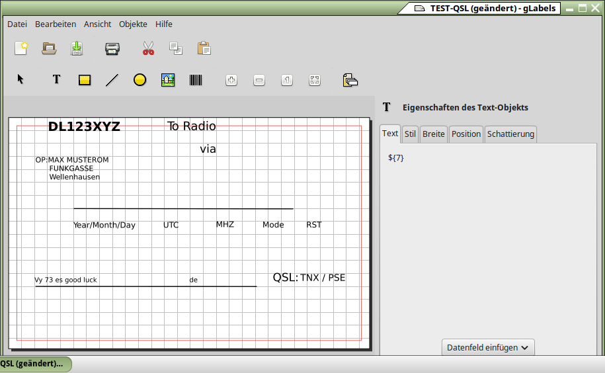Click the zoom in plus icon
Screen dimensions: 605x373
231,80
